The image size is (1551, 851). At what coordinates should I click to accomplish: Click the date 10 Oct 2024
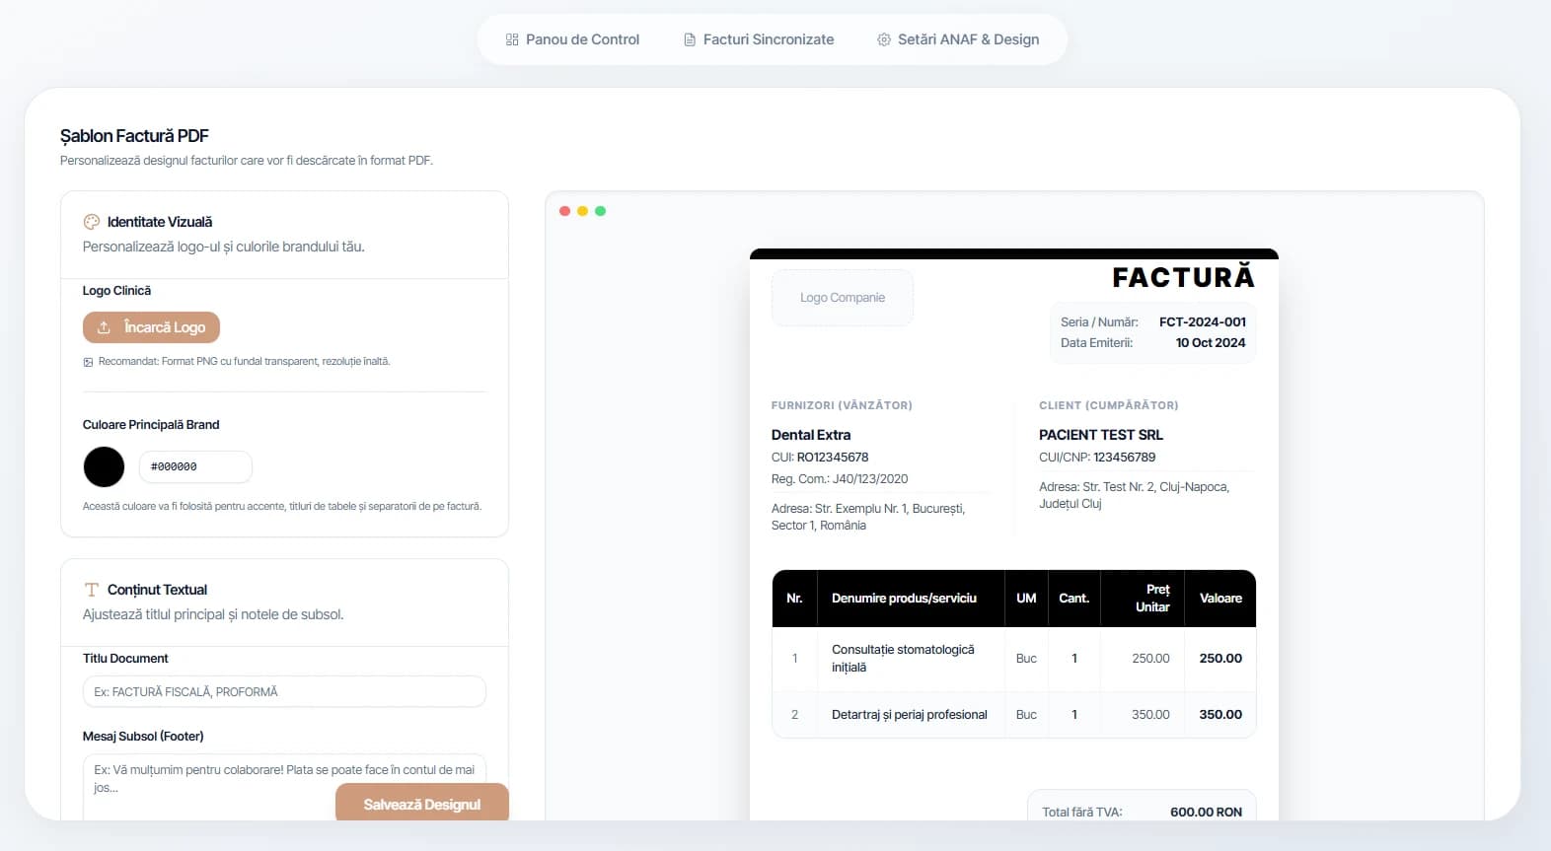1211,342
